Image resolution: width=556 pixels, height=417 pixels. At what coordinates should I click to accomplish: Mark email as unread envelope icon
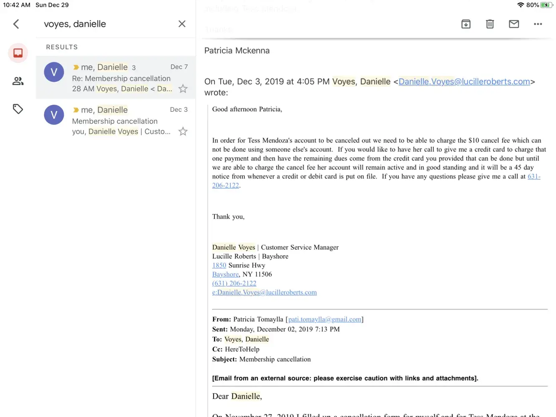514,24
